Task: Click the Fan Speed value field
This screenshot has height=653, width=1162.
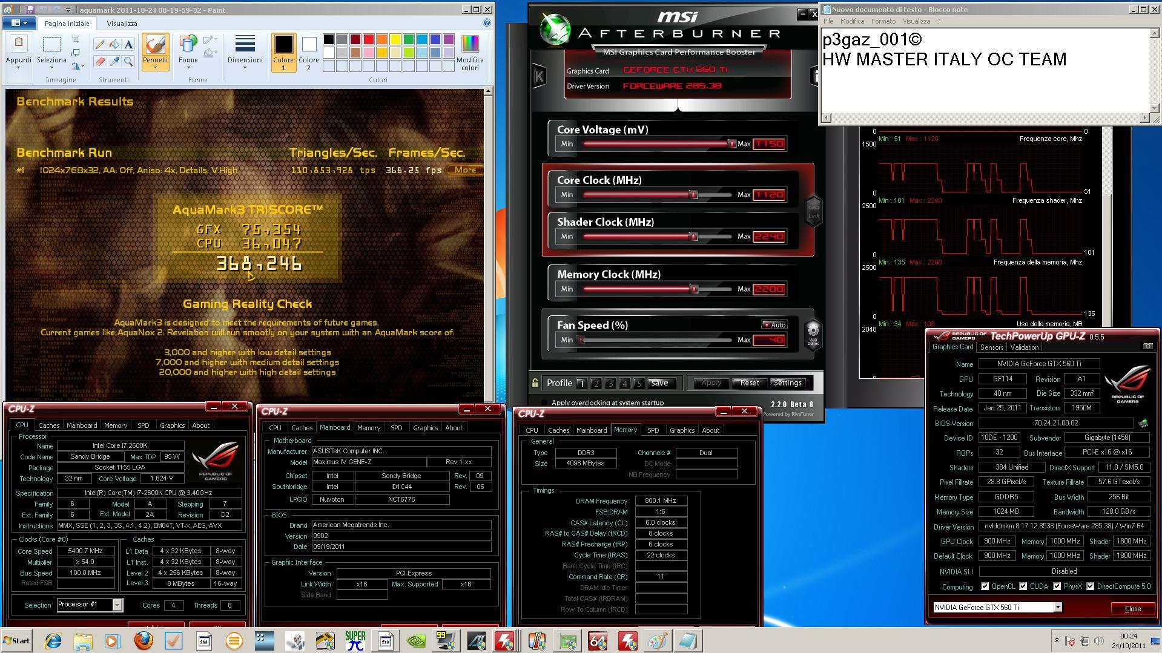Action: (769, 340)
